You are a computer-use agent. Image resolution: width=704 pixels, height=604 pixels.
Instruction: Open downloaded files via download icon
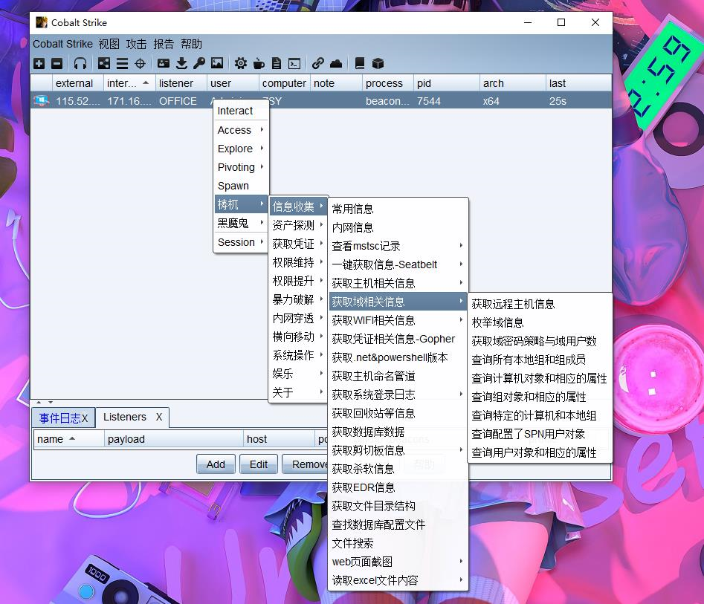(181, 64)
